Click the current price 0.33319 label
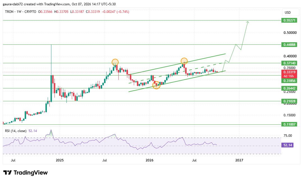 click(x=289, y=72)
